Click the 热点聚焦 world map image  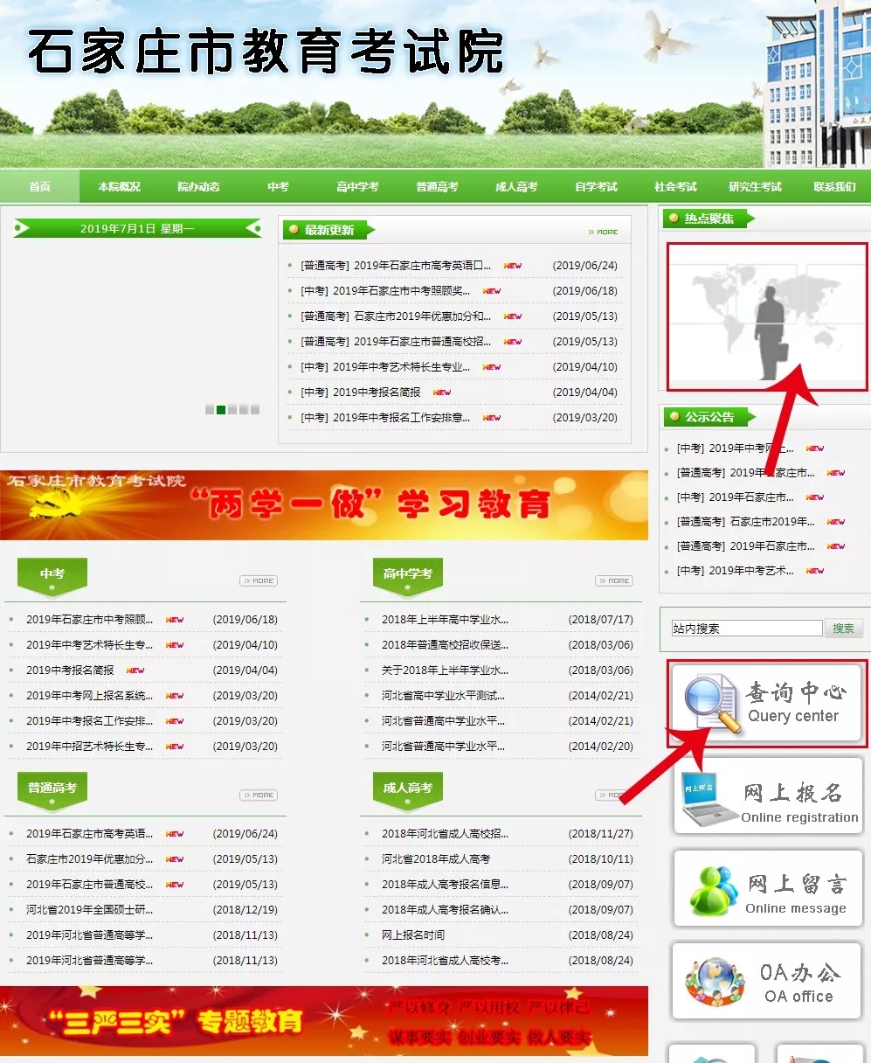pyautogui.click(x=767, y=316)
